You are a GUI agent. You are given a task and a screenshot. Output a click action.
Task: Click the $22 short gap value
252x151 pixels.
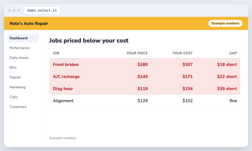pos(227,77)
